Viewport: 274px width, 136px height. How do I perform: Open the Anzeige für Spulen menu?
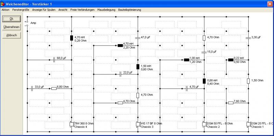tap(44, 10)
